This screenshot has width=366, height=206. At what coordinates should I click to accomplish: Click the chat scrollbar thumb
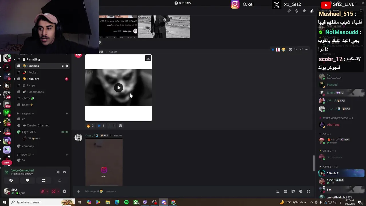point(314,163)
